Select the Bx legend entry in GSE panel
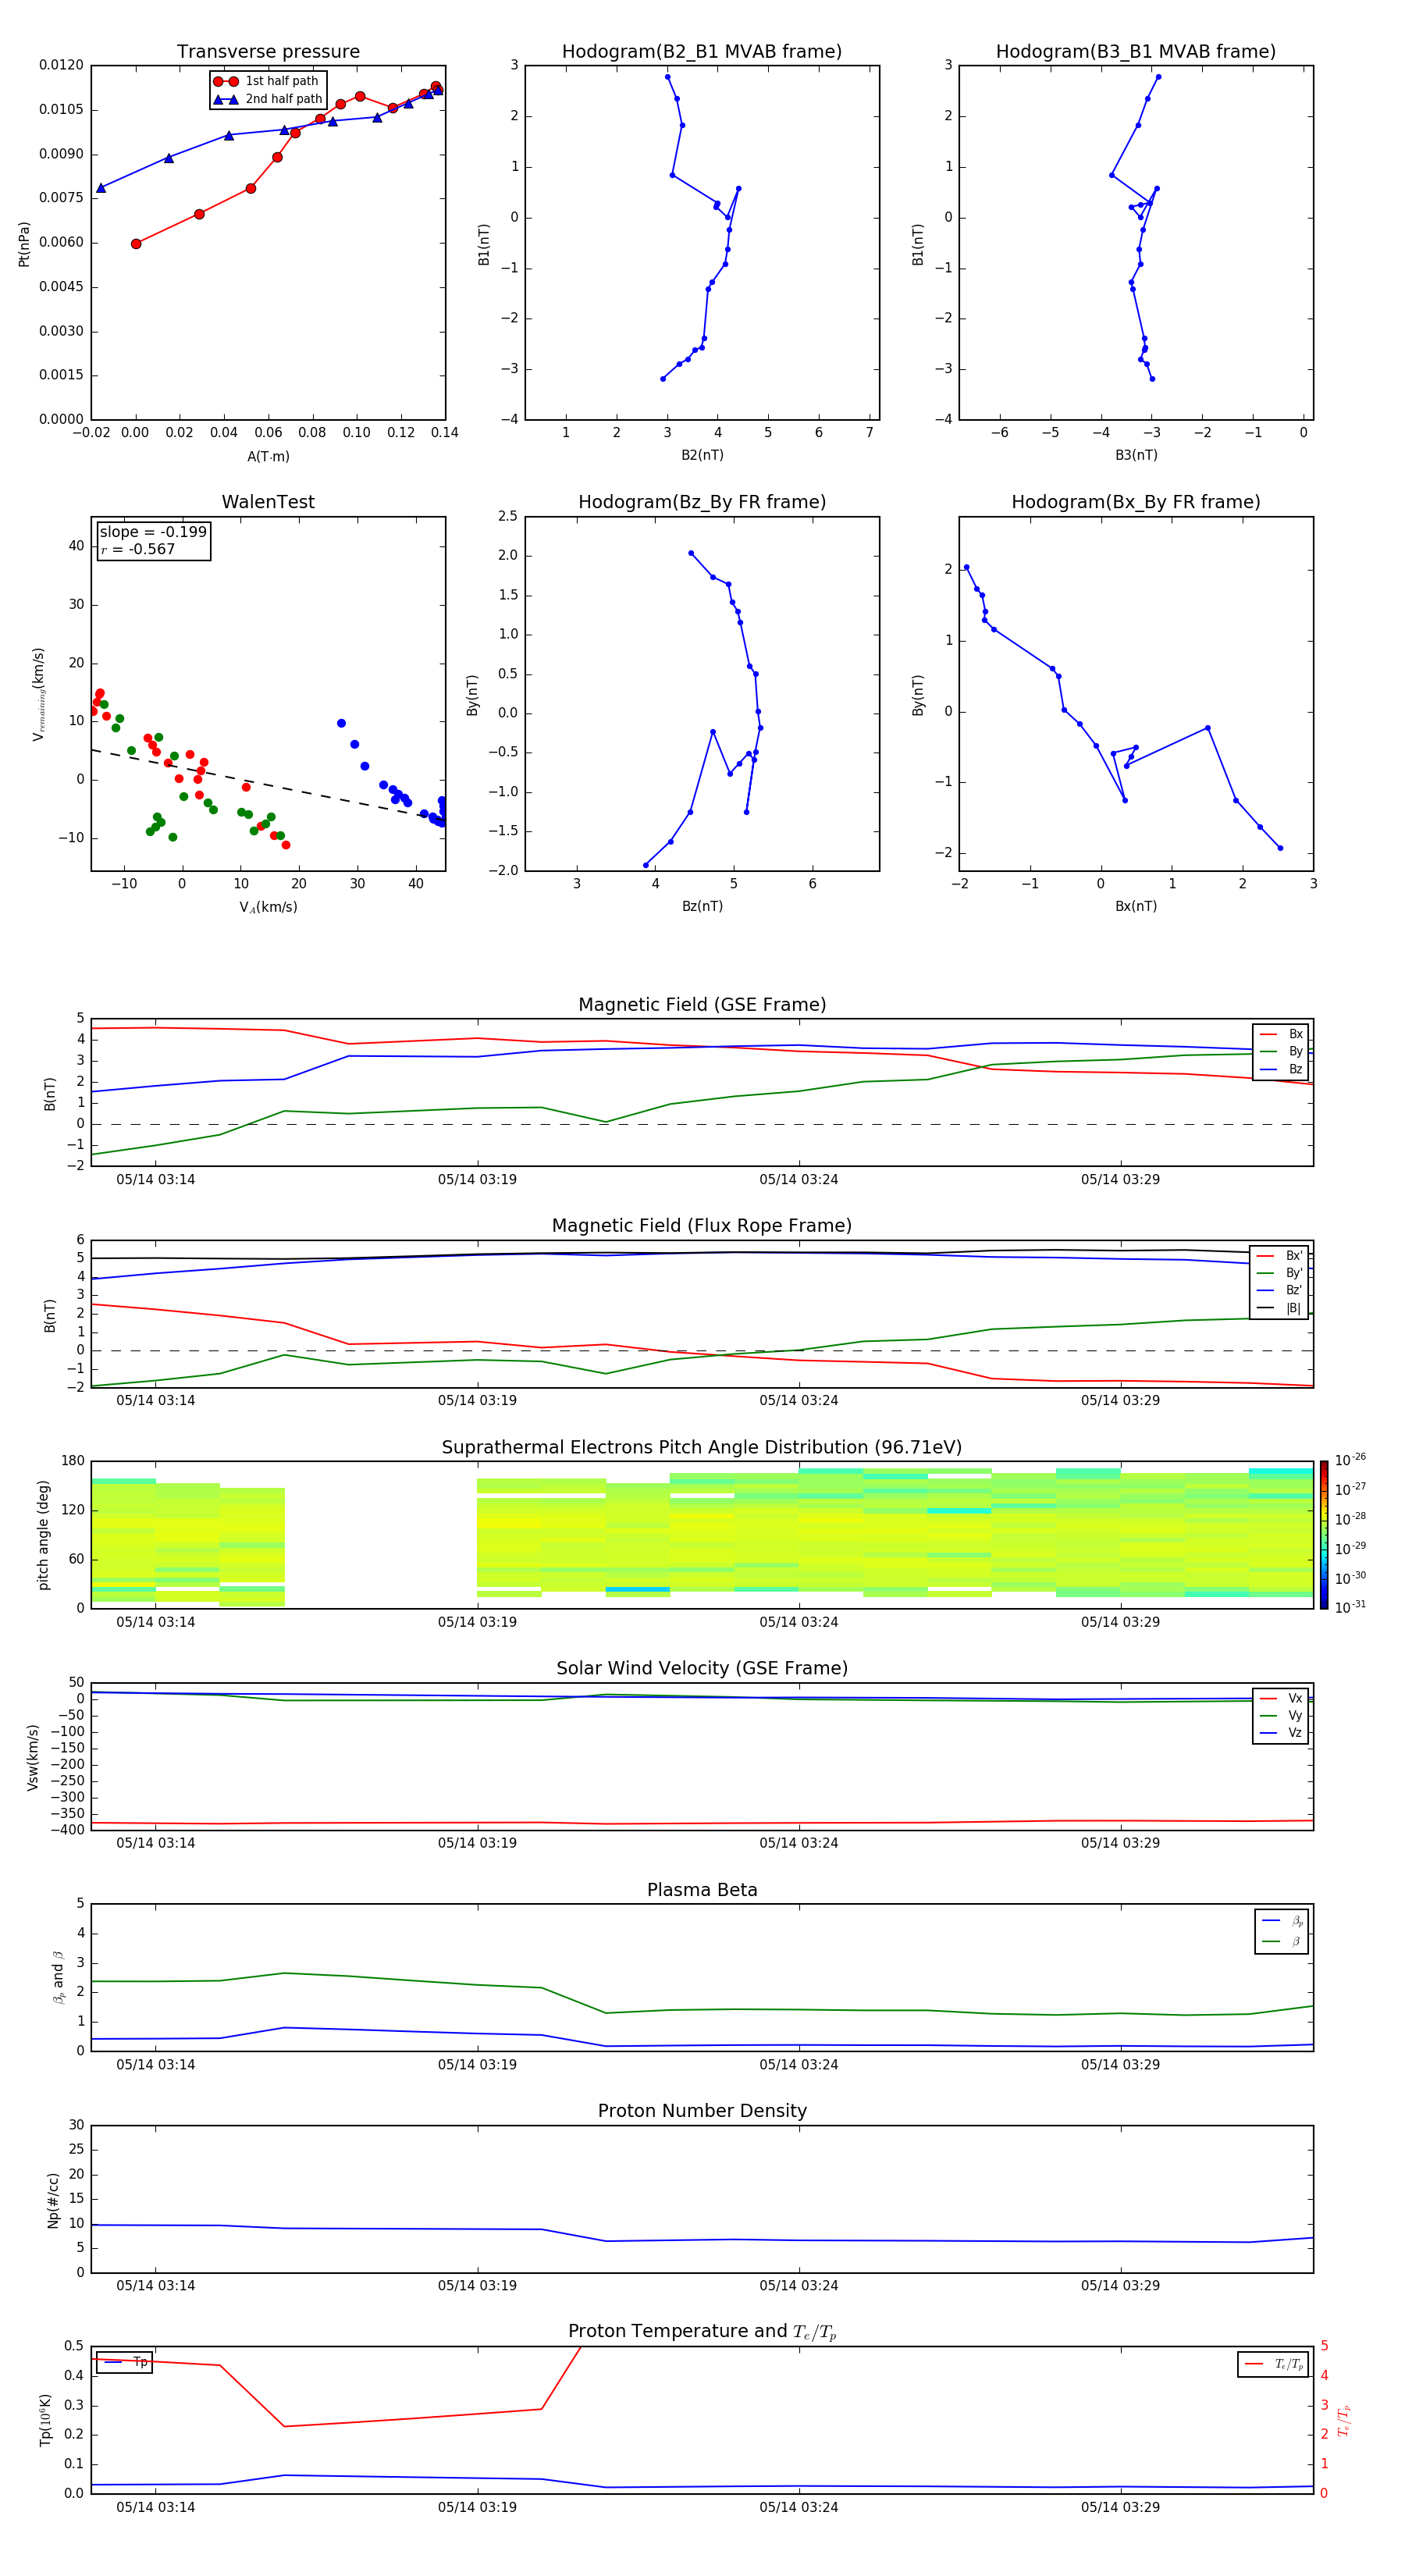Image resolution: width=1405 pixels, height=2576 pixels. point(1281,1034)
